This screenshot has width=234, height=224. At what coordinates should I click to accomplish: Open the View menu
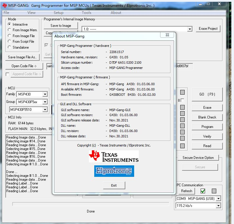point(31,13)
